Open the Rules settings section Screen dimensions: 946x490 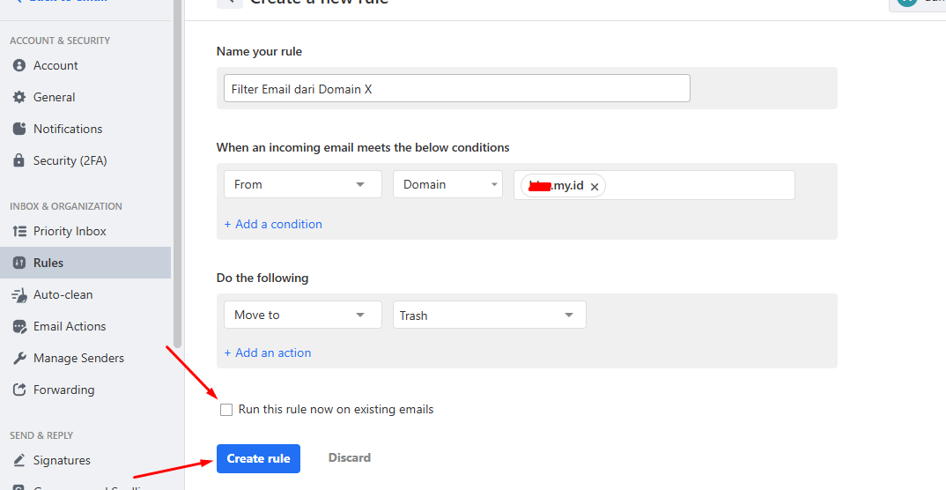coord(48,263)
